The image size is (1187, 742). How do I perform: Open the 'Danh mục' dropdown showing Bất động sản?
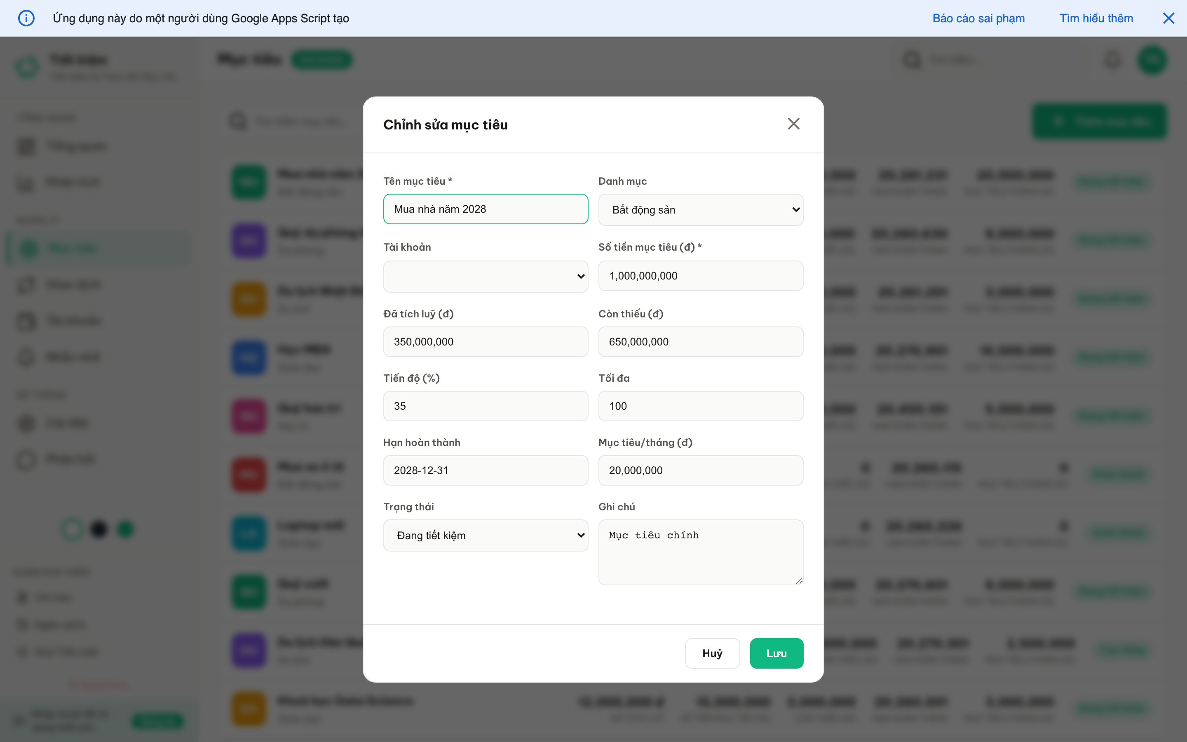coord(700,209)
